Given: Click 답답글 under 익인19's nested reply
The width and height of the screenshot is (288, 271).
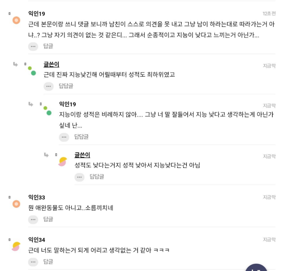Looking at the screenshot, I should [x=81, y=137].
